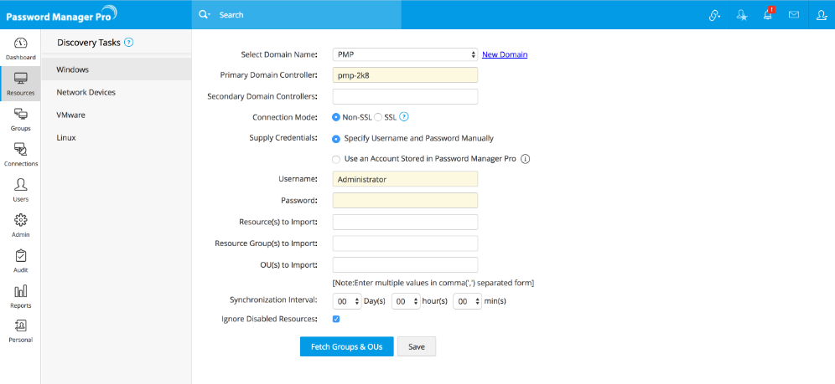Select Network Devices discovery task

[x=86, y=92]
